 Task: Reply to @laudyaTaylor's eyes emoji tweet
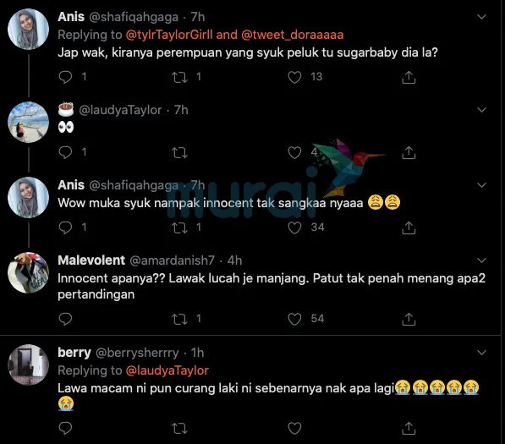click(x=65, y=152)
